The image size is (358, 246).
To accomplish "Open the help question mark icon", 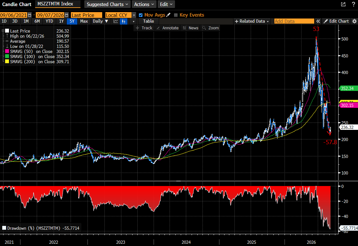I will (x=354, y=4).
